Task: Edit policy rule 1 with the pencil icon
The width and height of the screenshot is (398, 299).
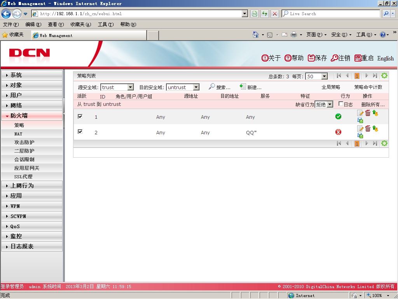Action: click(360, 113)
